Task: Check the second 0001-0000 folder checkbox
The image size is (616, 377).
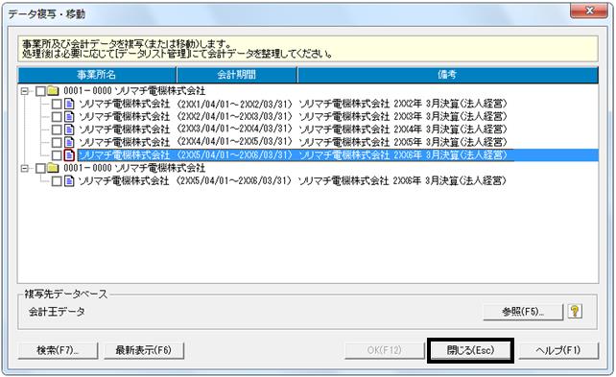Action: [40, 169]
